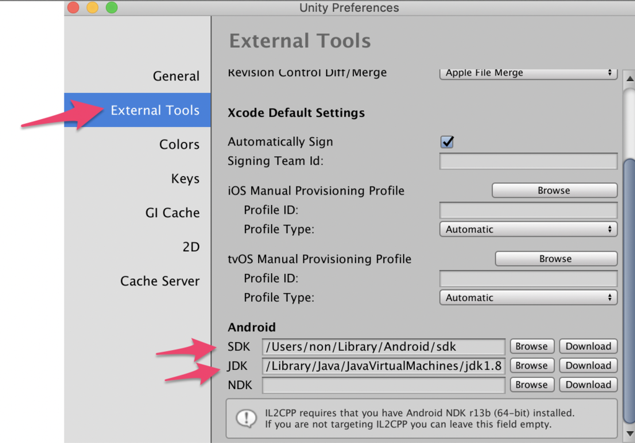Download the Android SDK

pos(588,346)
